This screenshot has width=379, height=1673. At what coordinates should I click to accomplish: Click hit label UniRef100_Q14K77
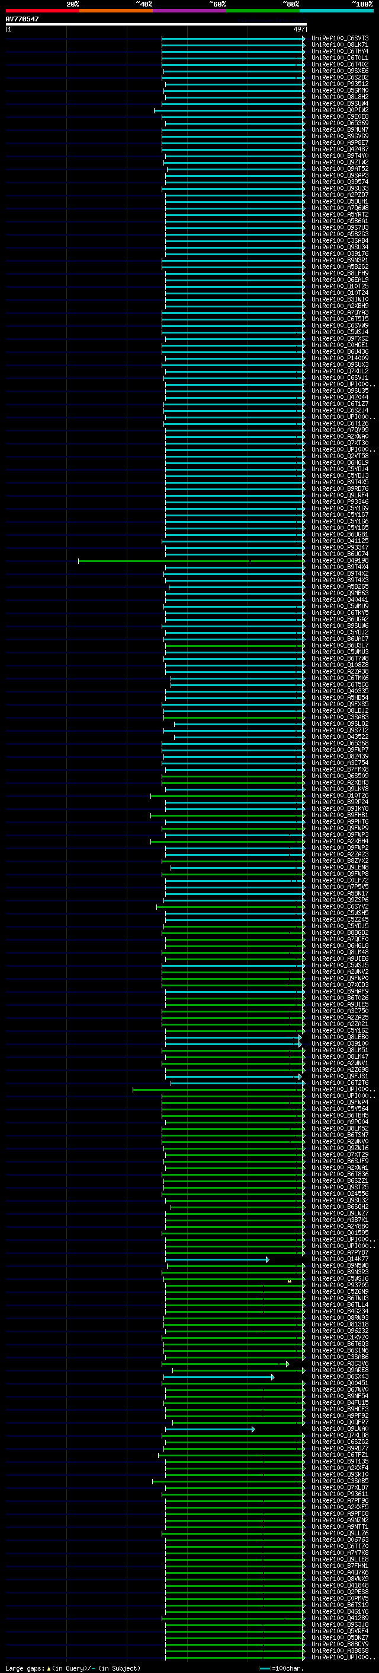click(340, 1259)
